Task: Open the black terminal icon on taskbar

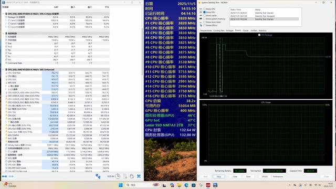Action: (x=164, y=185)
